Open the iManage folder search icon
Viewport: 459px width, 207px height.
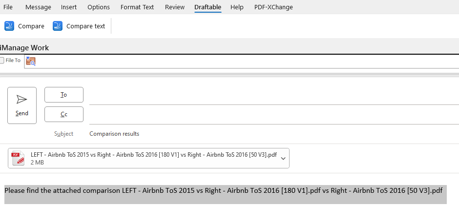[x=30, y=61]
